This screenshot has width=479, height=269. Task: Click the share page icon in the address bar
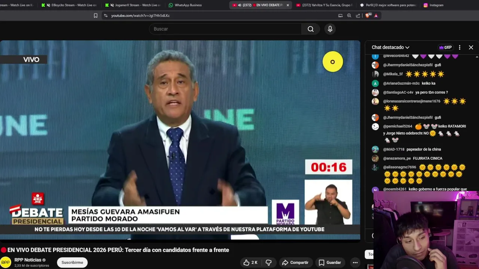tap(358, 15)
